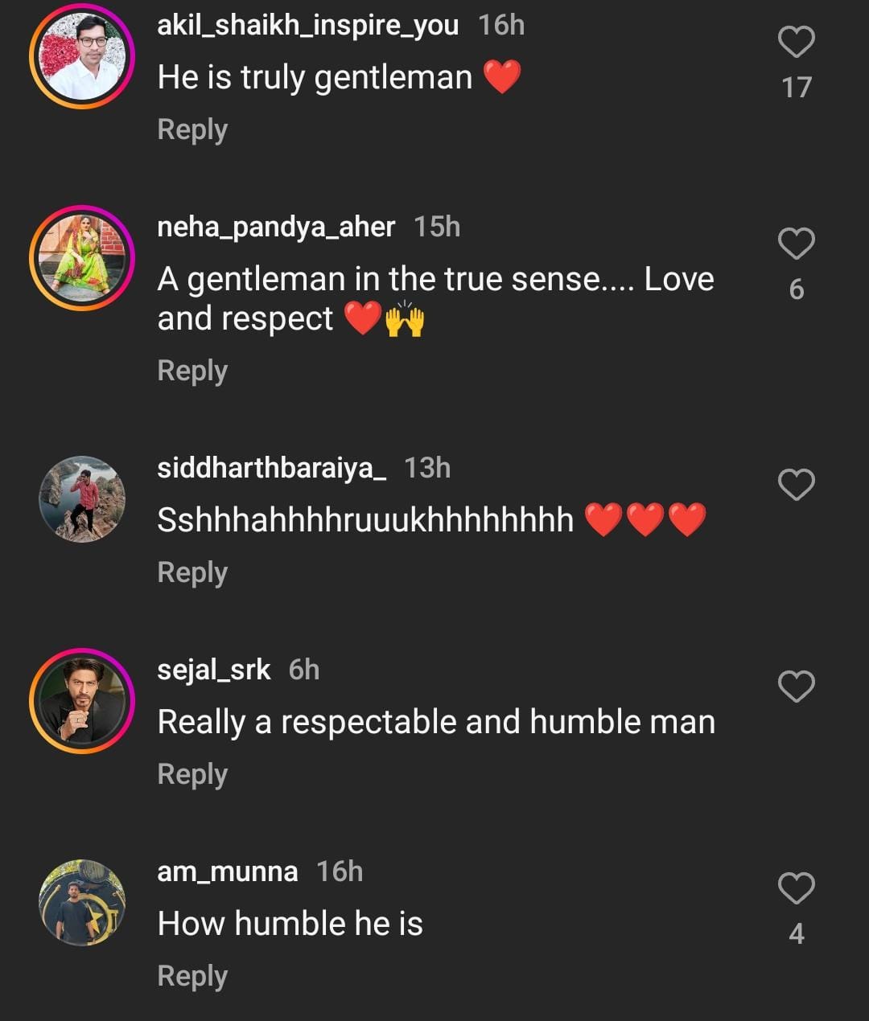View siddharthbaraiya_'s profile photo
869x1021 pixels.
[x=82, y=499]
